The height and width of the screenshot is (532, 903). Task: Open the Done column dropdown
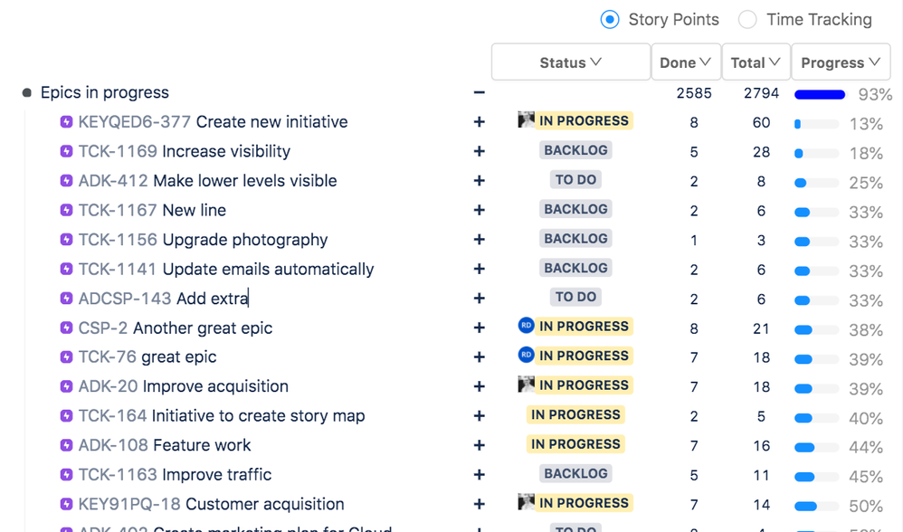point(686,62)
